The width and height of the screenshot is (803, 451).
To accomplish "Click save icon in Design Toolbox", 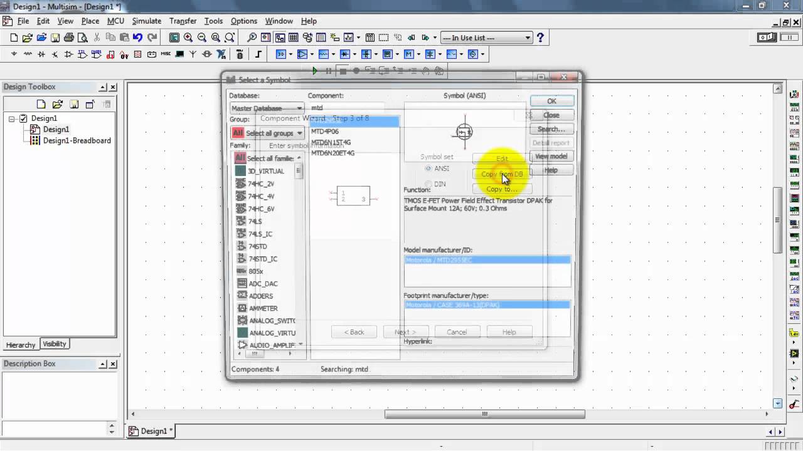I will coord(73,104).
